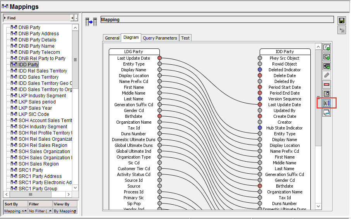
Task: Click the red minus delete icon
Action: (327, 84)
